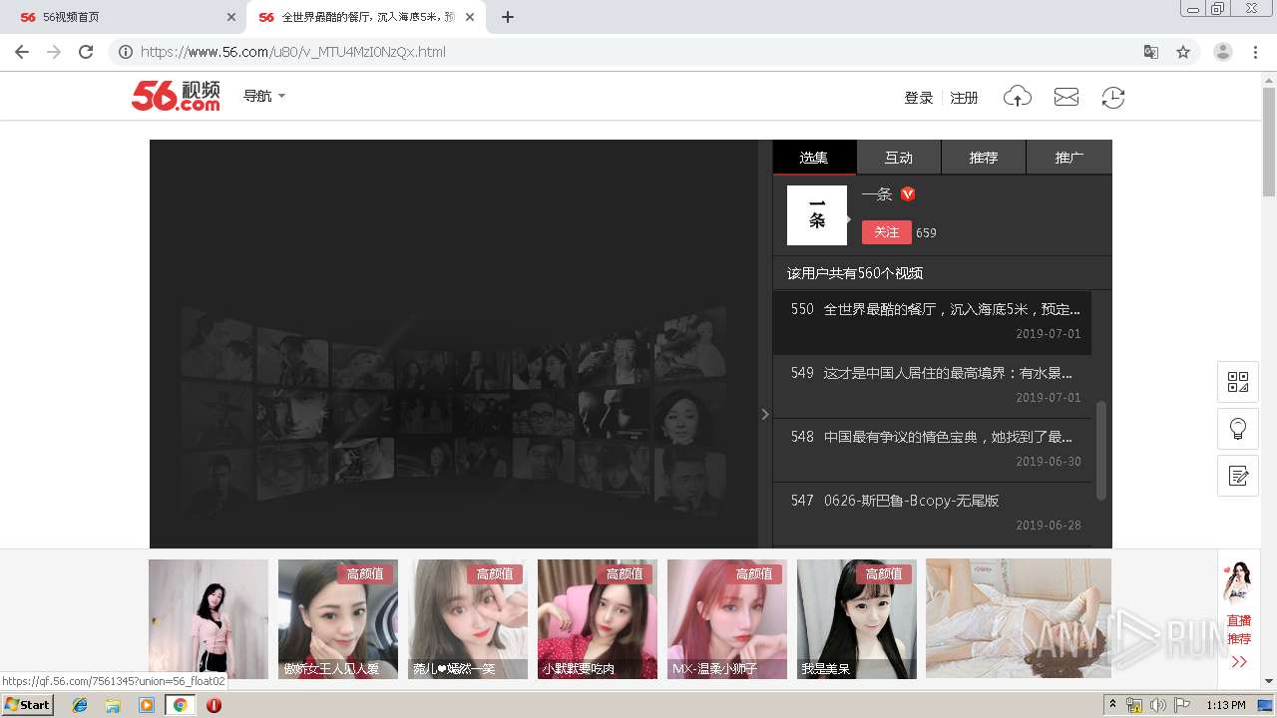Click the red double-arrow under 直播推荐
The image size is (1277, 718).
pos(1239,662)
